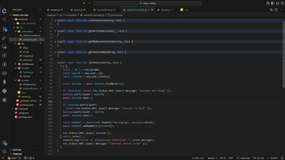Open the Explorer view in activity bar
Viewport: 285px width, 160px height.
tap(4, 11)
